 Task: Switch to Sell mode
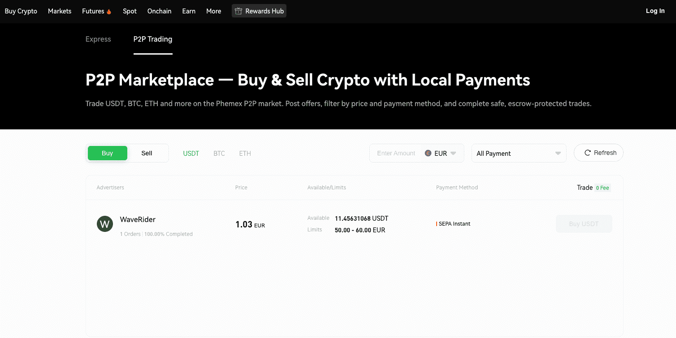point(147,153)
